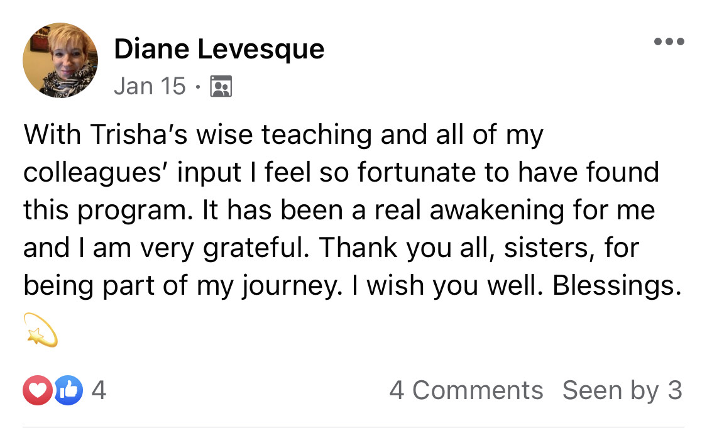
Task: Open Diane Levesque's profile picture
Action: click(60, 61)
